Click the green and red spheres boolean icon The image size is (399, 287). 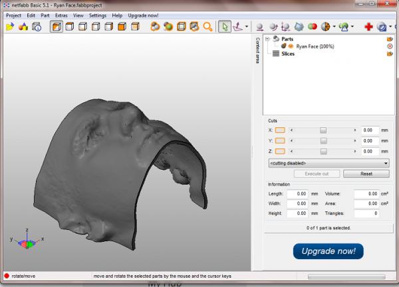313,27
